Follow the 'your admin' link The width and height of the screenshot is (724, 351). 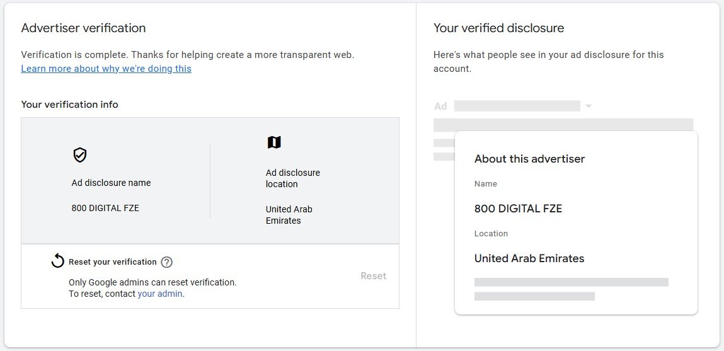(160, 294)
